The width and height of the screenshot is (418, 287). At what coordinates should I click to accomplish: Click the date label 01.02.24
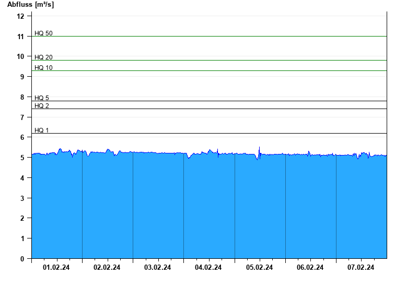(56, 267)
